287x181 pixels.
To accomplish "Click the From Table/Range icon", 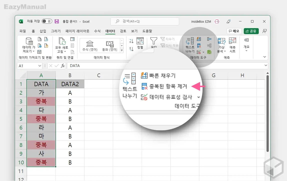I will coord(39,52).
